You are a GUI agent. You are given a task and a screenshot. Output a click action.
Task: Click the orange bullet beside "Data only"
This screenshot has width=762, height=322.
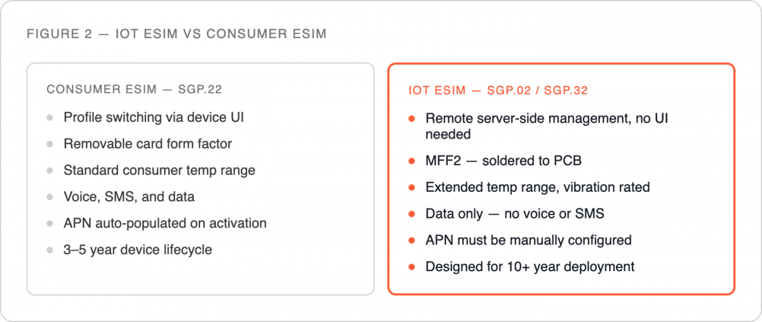tap(412, 214)
